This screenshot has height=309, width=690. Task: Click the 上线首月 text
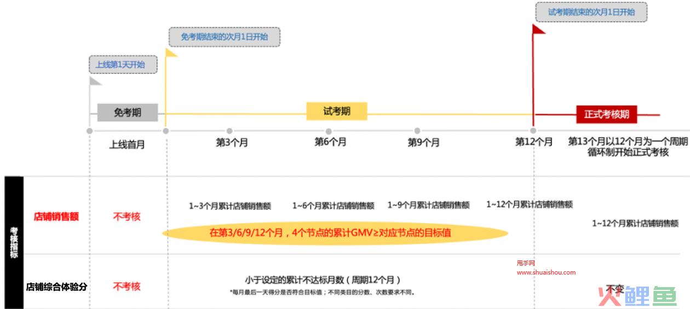pos(127,145)
